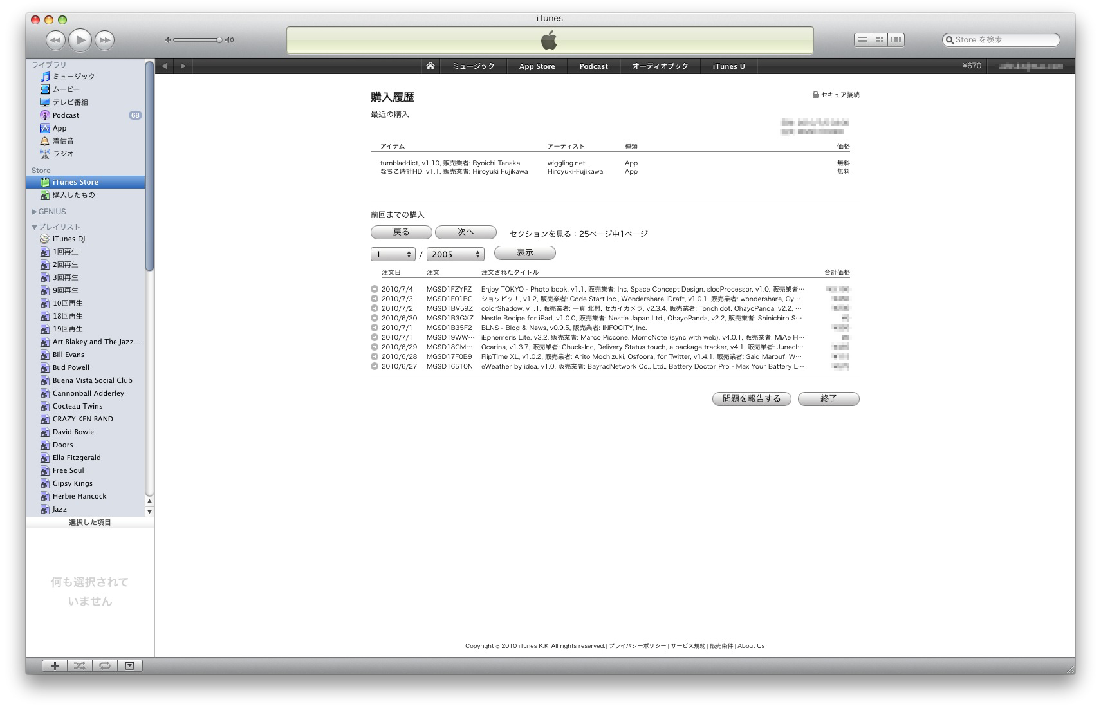1101x713 pixels.
Task: Click the Play button
Action: (x=80, y=40)
